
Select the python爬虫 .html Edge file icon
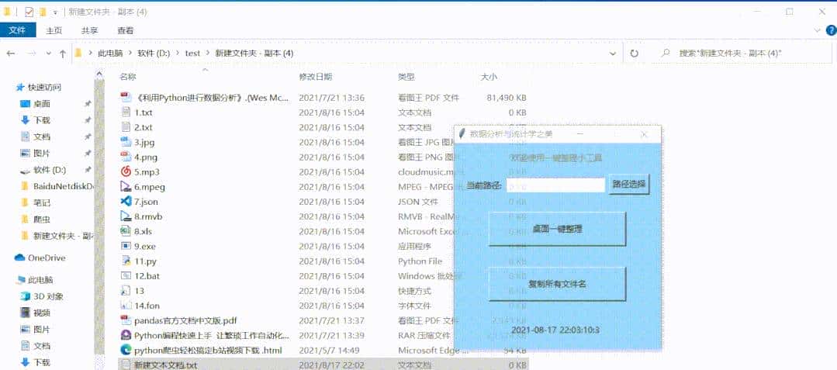click(126, 351)
